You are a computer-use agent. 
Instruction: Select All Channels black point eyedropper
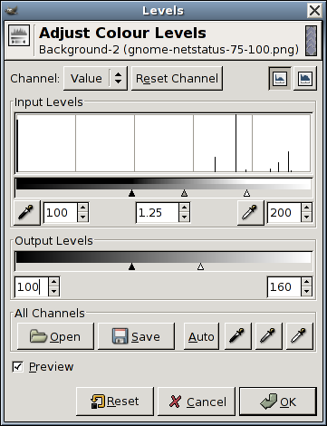tap(238, 336)
